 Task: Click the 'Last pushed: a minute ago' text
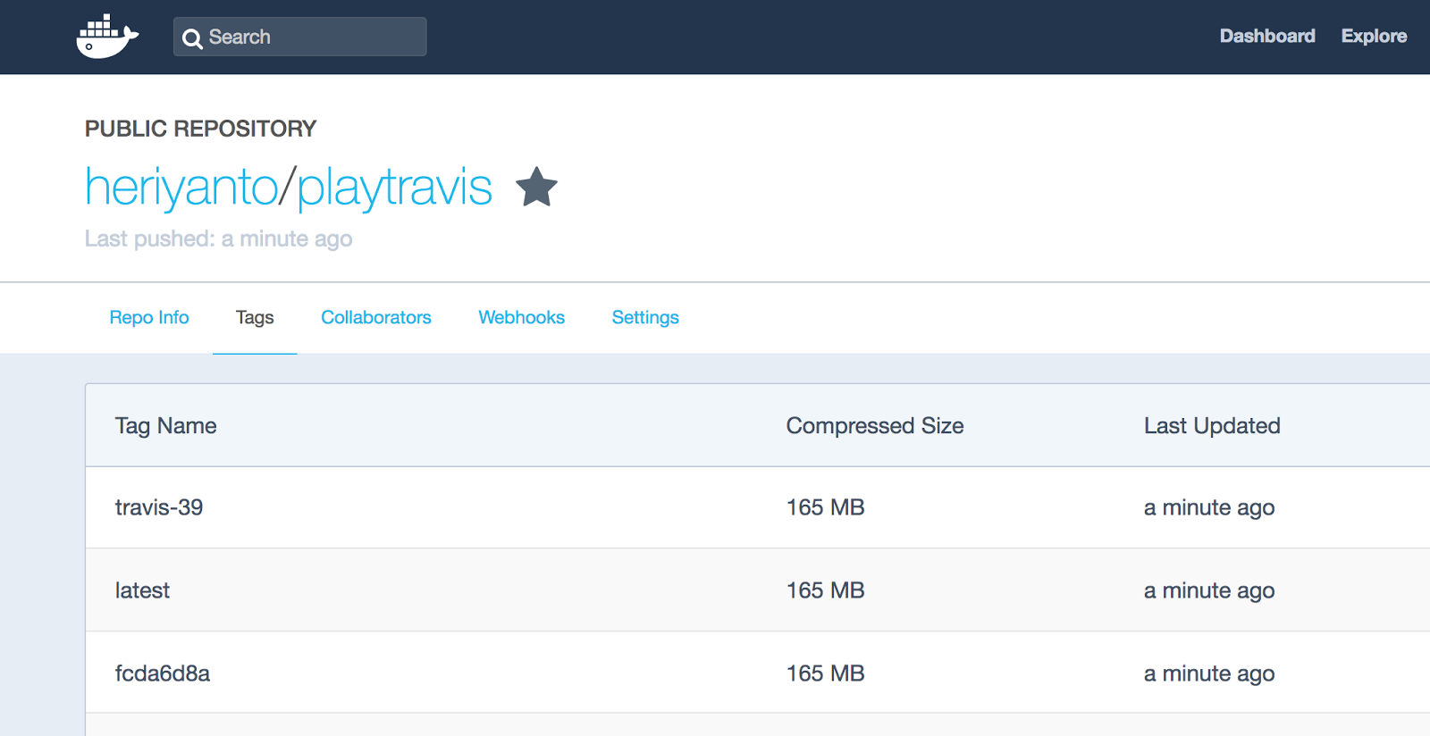coord(219,239)
